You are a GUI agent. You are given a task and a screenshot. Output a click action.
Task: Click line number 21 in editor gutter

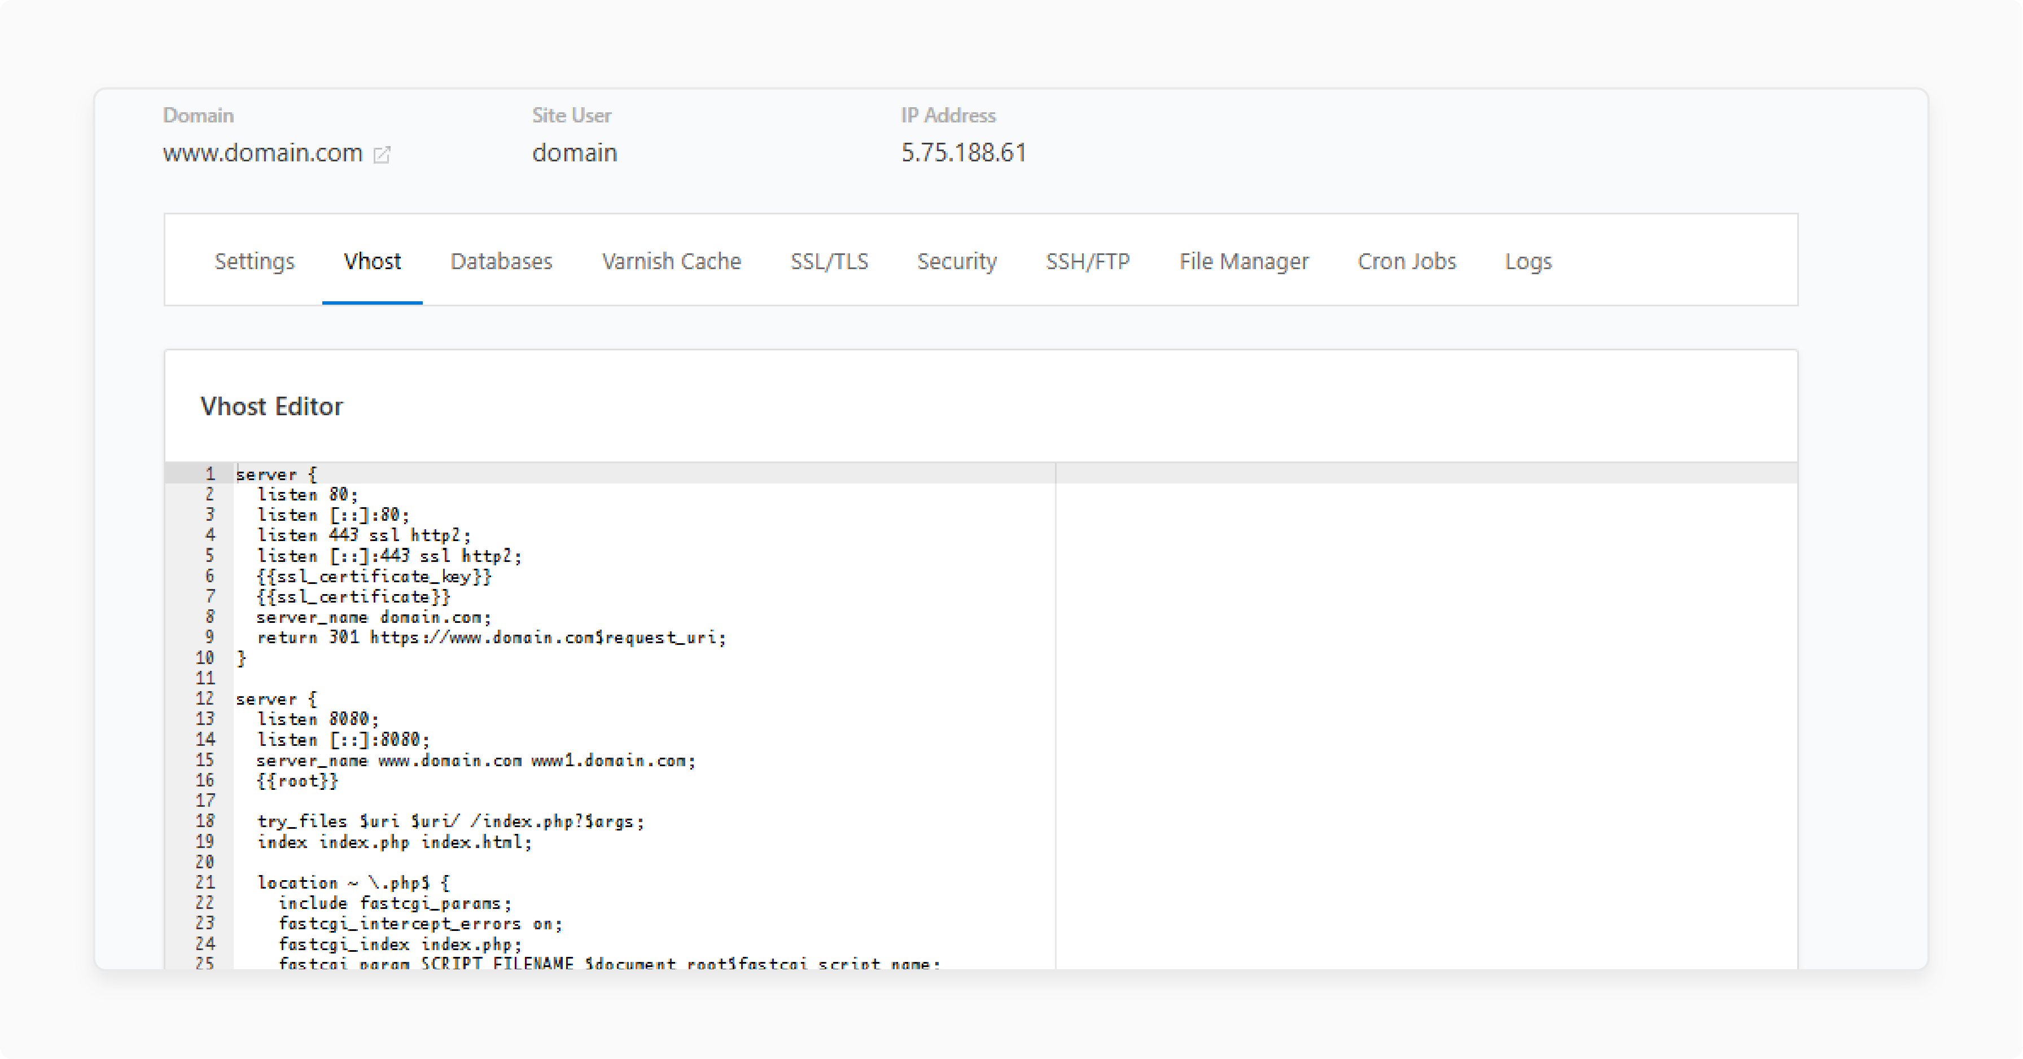(x=205, y=882)
